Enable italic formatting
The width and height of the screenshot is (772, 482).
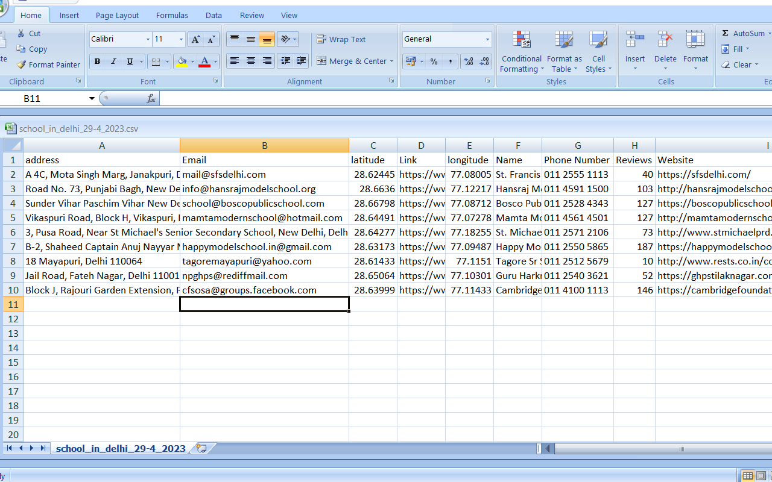[x=113, y=61]
